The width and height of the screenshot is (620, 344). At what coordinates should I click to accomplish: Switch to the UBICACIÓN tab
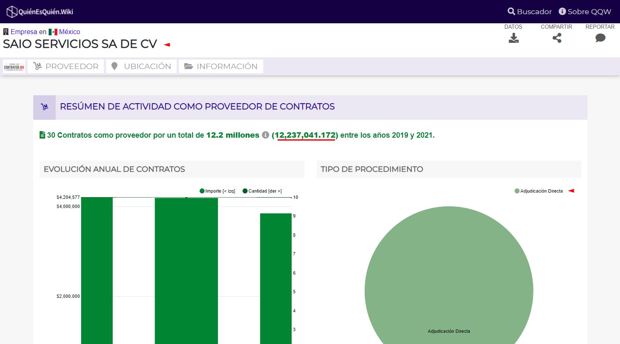(x=141, y=67)
